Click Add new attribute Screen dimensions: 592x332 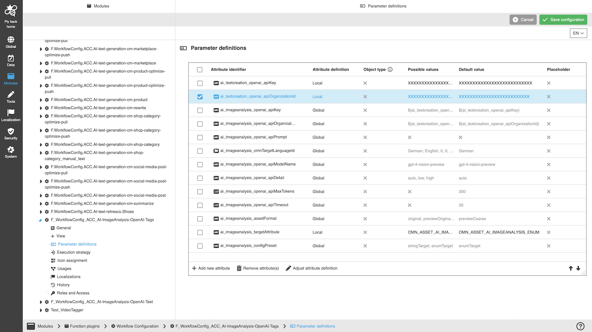click(211, 268)
